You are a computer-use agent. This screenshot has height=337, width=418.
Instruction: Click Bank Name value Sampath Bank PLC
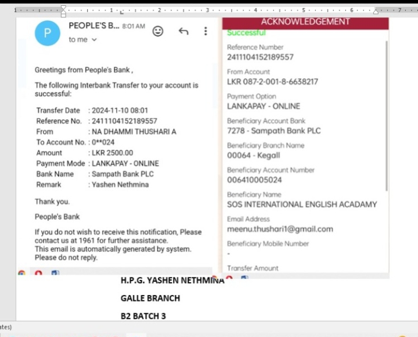click(122, 174)
